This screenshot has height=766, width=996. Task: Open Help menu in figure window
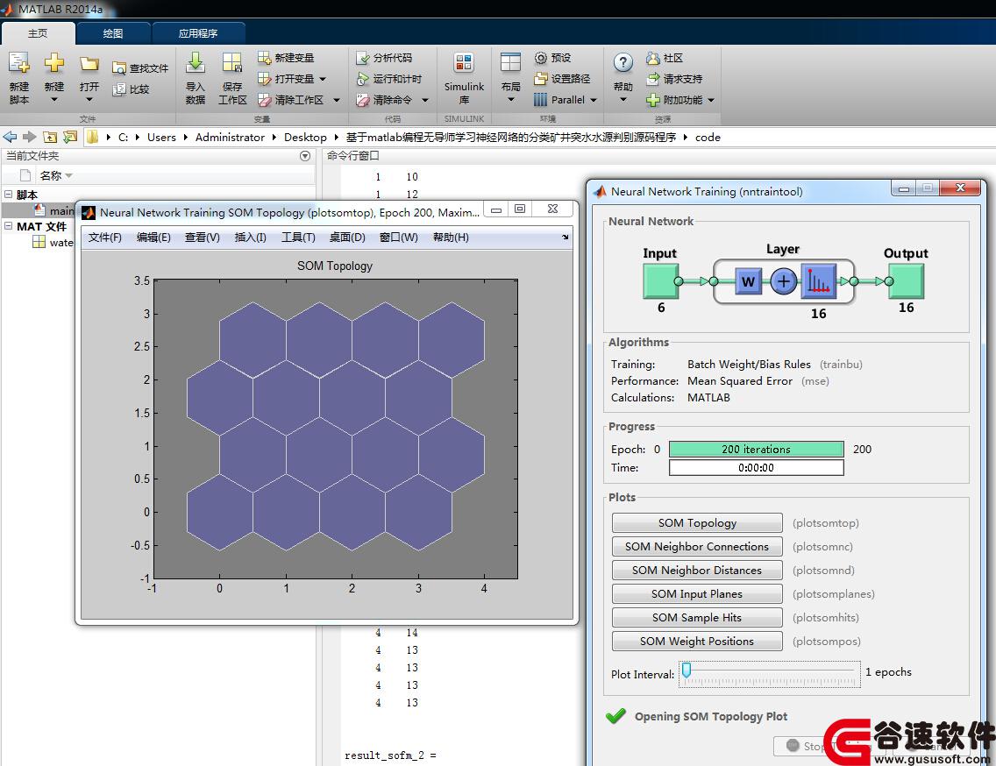(451, 238)
